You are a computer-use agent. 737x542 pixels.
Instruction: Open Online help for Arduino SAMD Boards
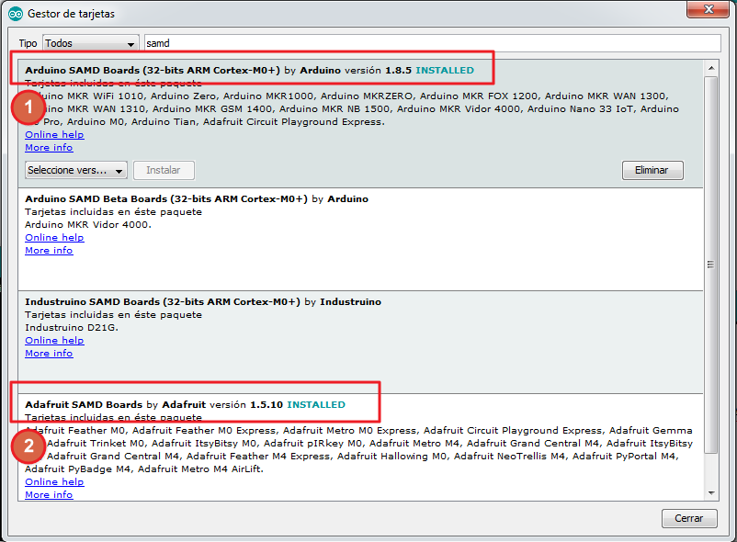point(54,135)
